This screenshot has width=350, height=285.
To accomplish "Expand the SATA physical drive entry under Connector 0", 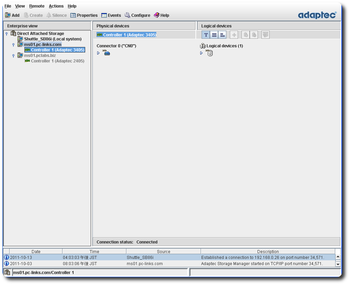I will click(x=98, y=53).
